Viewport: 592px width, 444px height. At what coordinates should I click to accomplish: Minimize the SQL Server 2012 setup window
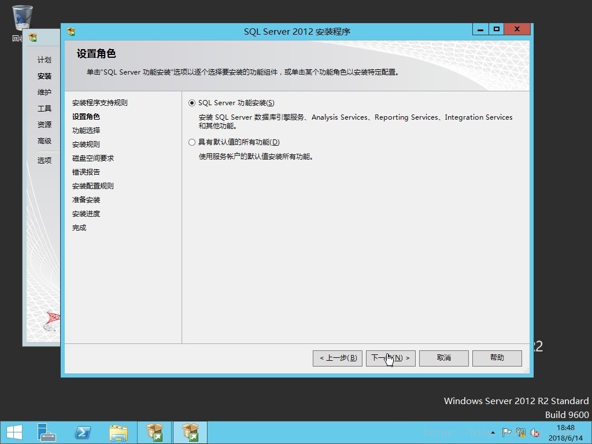pyautogui.click(x=480, y=29)
